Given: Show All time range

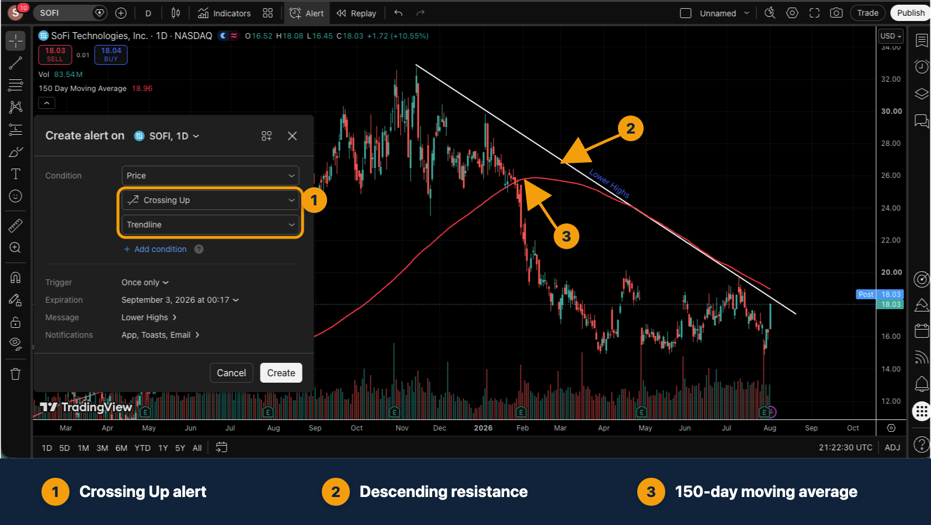Looking at the screenshot, I should click(x=197, y=448).
